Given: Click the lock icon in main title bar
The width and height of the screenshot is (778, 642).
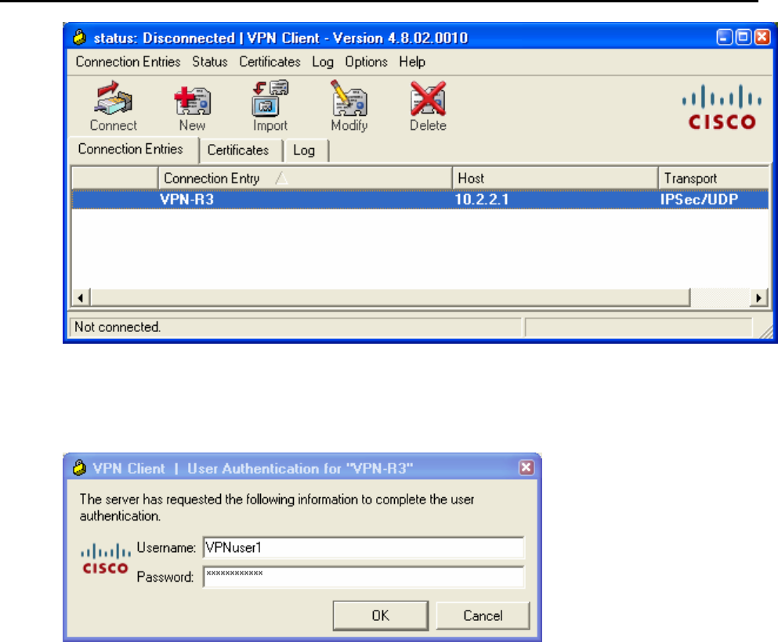Looking at the screenshot, I should [x=79, y=37].
